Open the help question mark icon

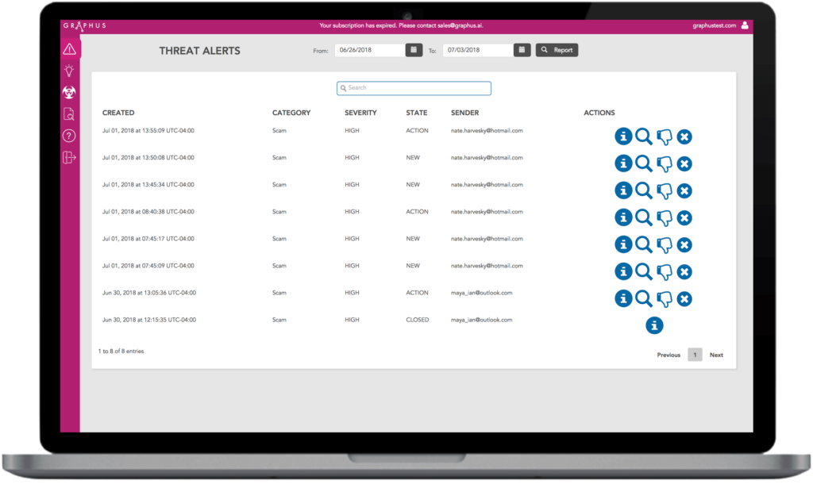(x=69, y=136)
